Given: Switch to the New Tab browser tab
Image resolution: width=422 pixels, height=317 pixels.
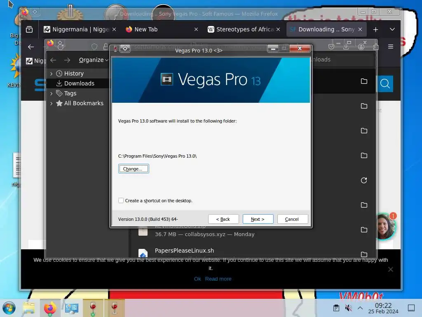Looking at the screenshot, I should pyautogui.click(x=162, y=29).
